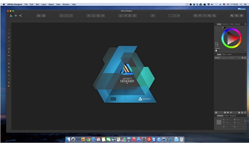Select the Fill tool
The width and height of the screenshot is (249, 143).
click(x=9, y=49)
